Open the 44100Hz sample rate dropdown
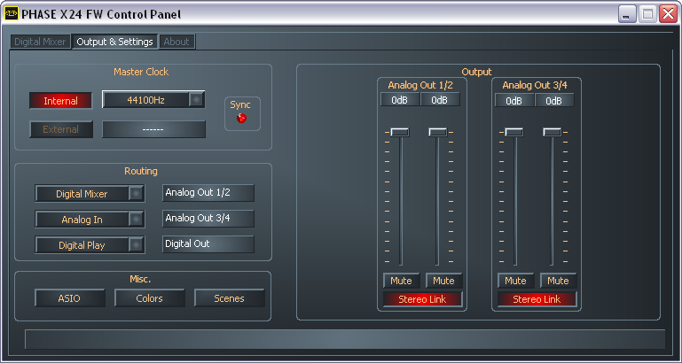Screen dimensions: 682x363 click(x=153, y=100)
